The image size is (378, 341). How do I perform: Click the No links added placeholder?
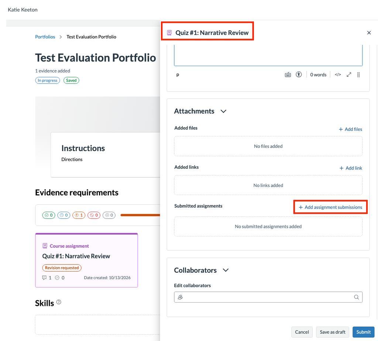click(268, 185)
